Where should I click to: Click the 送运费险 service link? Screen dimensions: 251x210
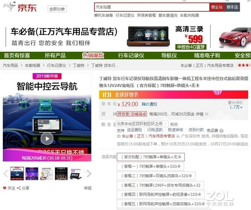pos(135,130)
